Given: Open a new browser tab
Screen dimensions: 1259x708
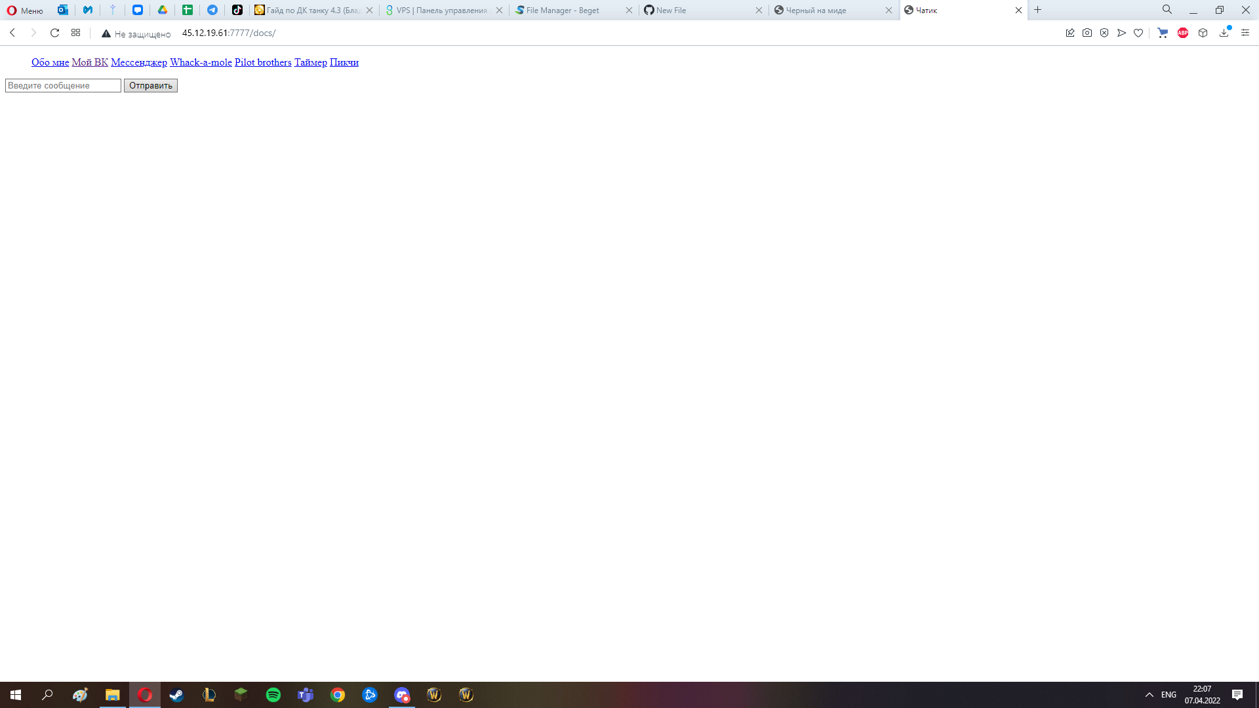Looking at the screenshot, I should pyautogui.click(x=1038, y=10).
